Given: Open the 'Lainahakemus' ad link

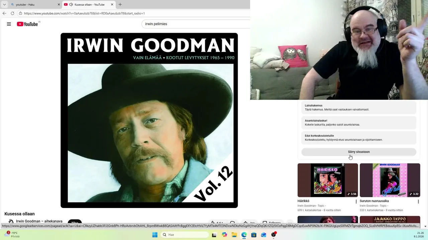Looking at the screenshot, I should coord(359,107).
